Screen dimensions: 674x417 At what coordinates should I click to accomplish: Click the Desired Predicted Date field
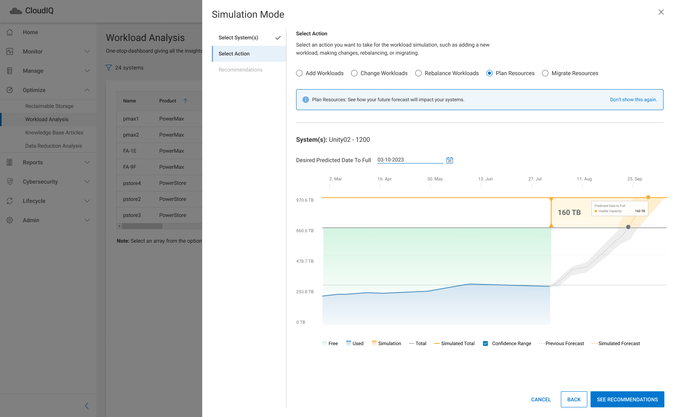coord(410,160)
